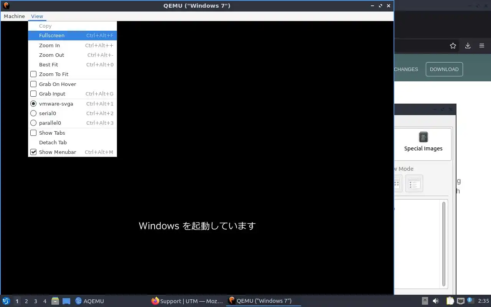Choose Zoom In from the View menu
The width and height of the screenshot is (491, 307).
72,45
